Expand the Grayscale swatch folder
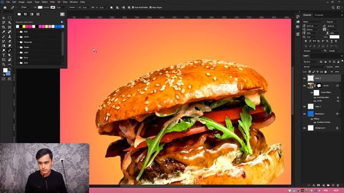Viewport: 344px width, 193px height. tap(18, 42)
